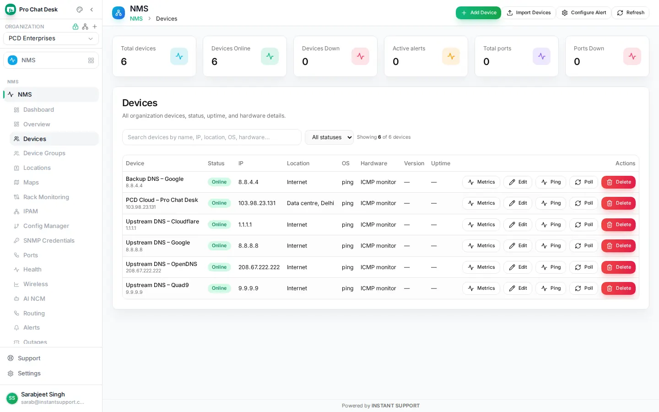Click the SS user avatar
This screenshot has width=659, height=412.
(12, 398)
